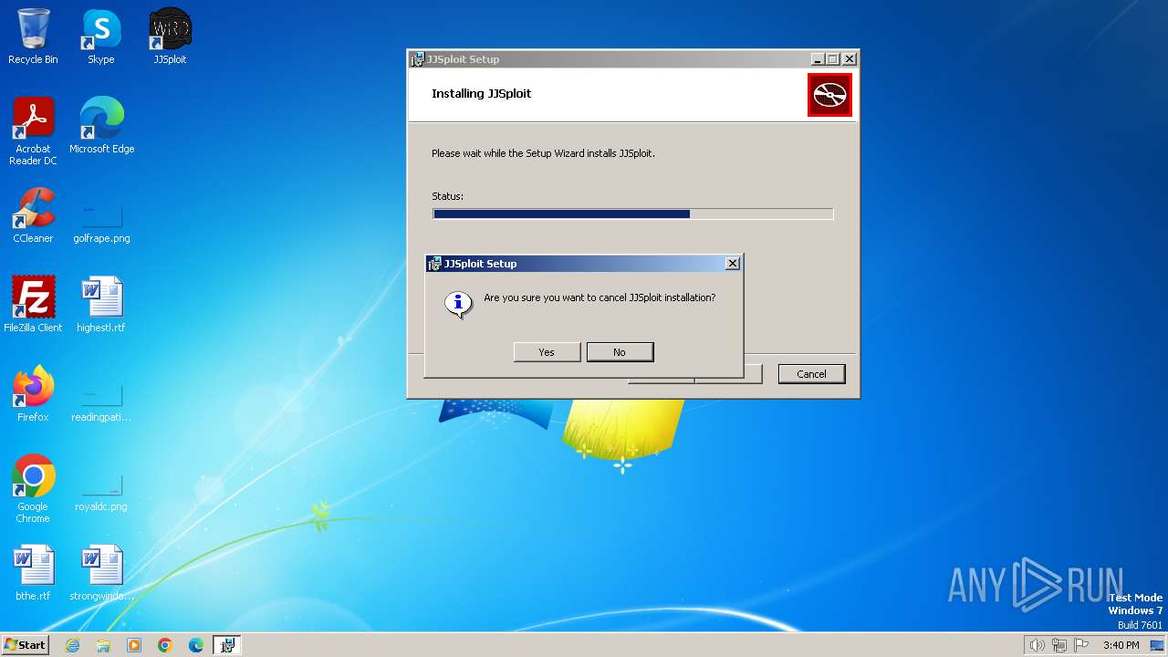Image resolution: width=1168 pixels, height=657 pixels.
Task: Open Acrobat Reader DC desktop shortcut
Action: (33, 131)
